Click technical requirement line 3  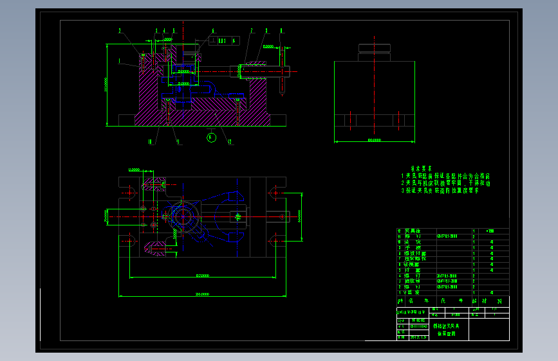pyautogui.click(x=440, y=190)
